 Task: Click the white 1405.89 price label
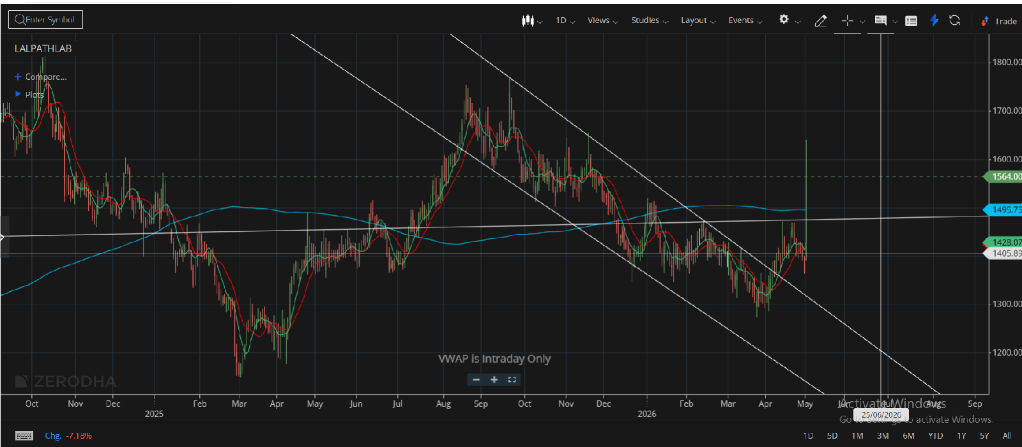[1003, 254]
